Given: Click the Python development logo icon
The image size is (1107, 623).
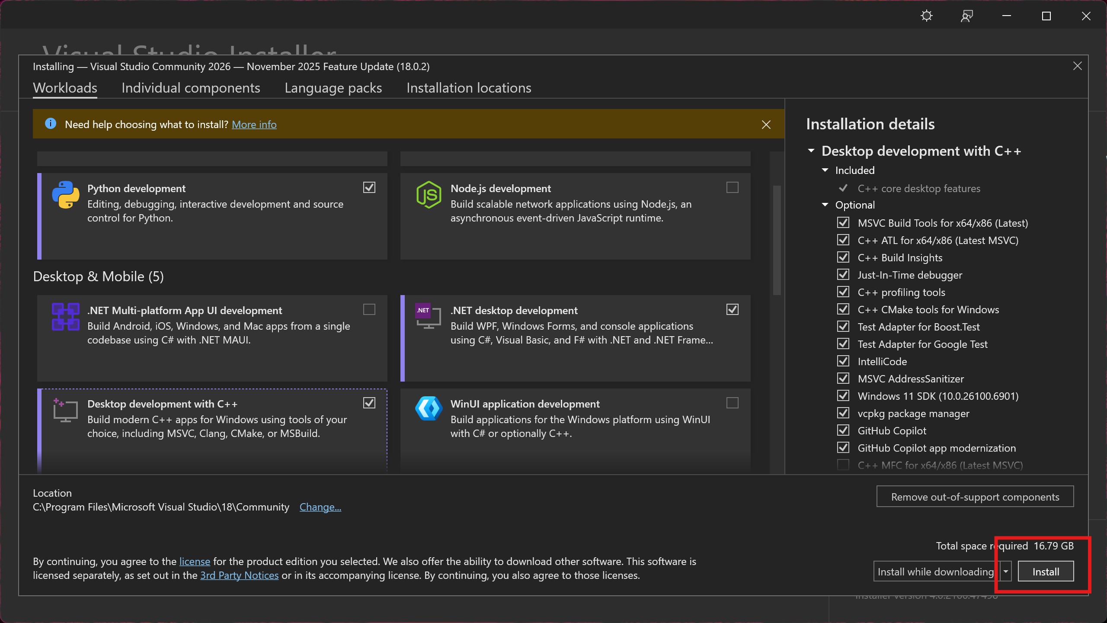Looking at the screenshot, I should click(x=66, y=195).
